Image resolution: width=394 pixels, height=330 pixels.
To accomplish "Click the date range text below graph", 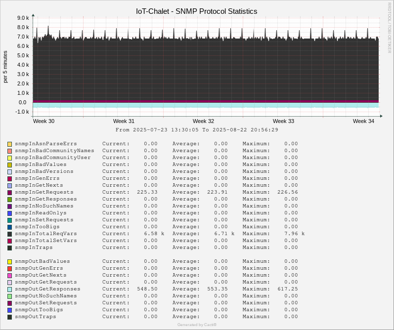I will [x=197, y=130].
